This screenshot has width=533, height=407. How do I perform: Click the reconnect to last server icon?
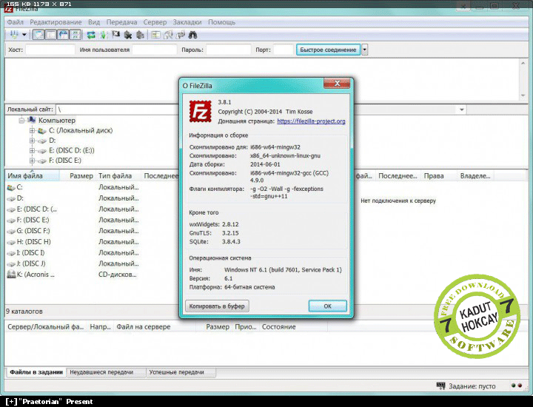coord(140,35)
